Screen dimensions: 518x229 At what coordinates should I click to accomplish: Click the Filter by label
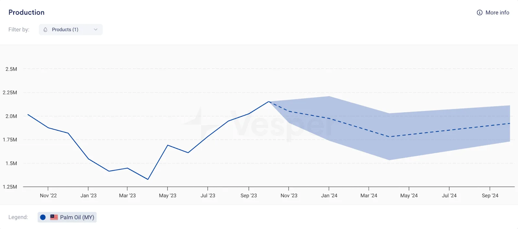click(x=19, y=30)
